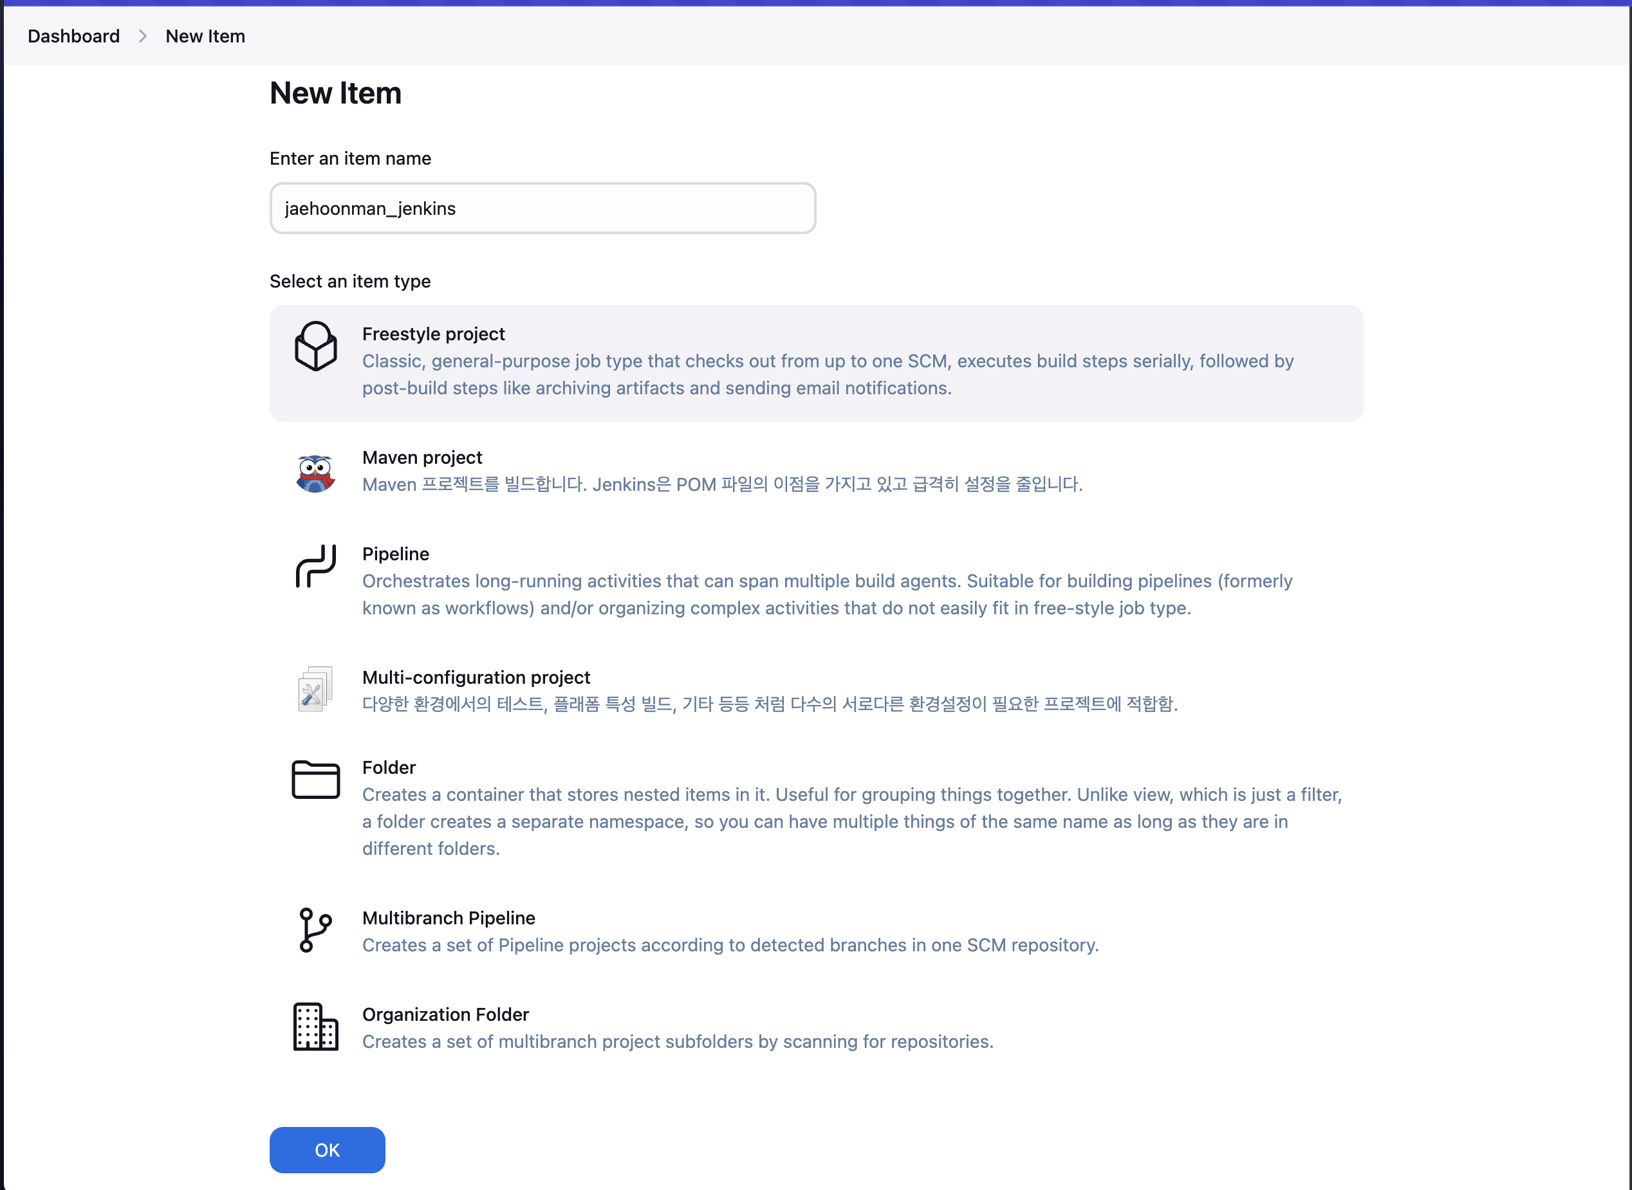Choose Multi-configuration project title
This screenshot has height=1190, width=1632.
click(476, 677)
